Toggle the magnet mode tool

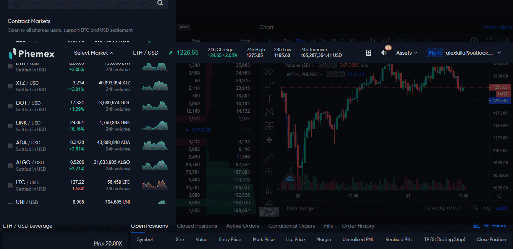pos(269,190)
